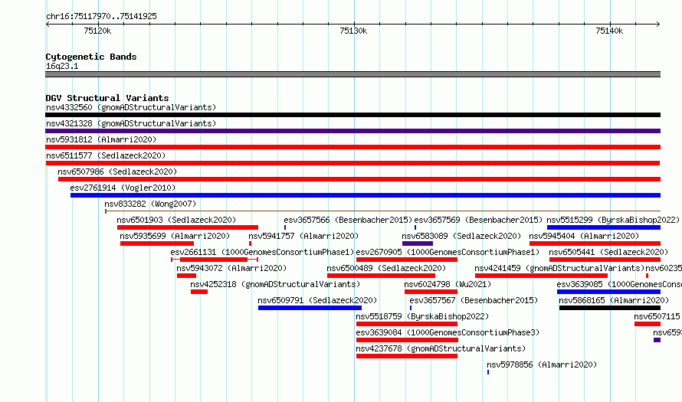Screen dimensions: 682x402
Task: Open nsv833282 (Wong2007) variant
Action: pos(150,204)
